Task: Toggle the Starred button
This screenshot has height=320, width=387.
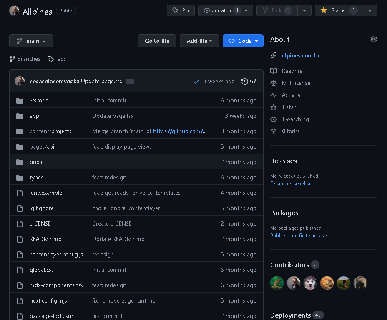Action: point(339,10)
